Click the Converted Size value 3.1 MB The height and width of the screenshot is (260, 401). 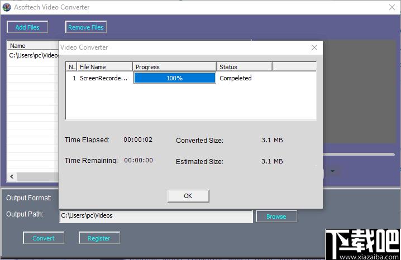272,140
